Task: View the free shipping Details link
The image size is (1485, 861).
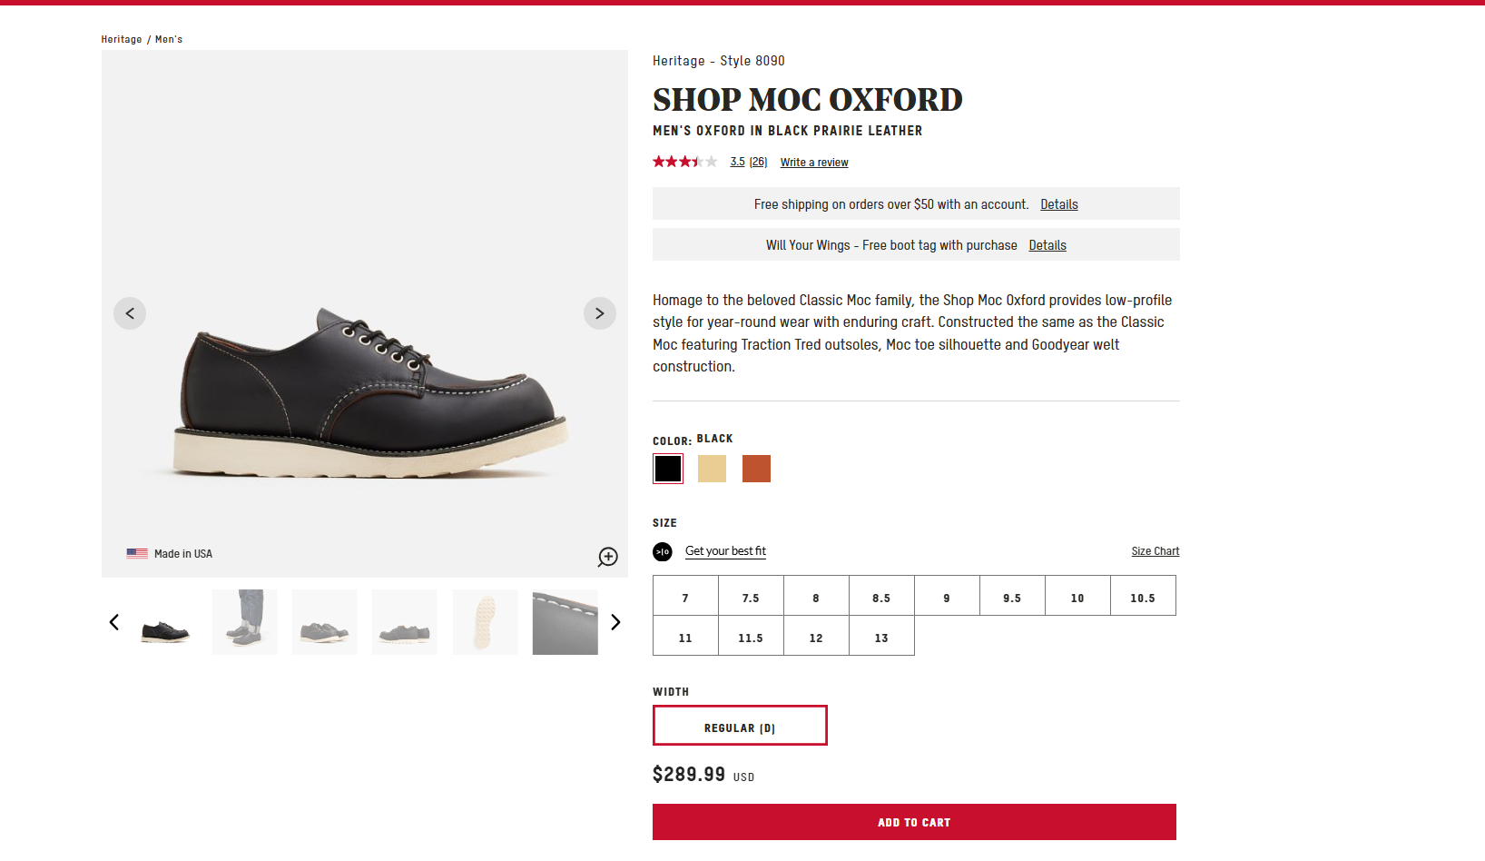Action: [x=1058, y=204]
